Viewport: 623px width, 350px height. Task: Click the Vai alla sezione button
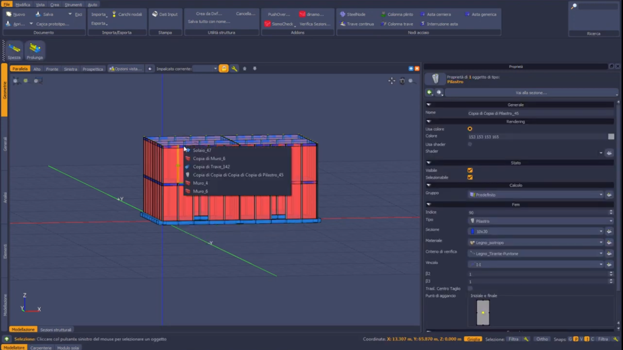click(x=531, y=93)
